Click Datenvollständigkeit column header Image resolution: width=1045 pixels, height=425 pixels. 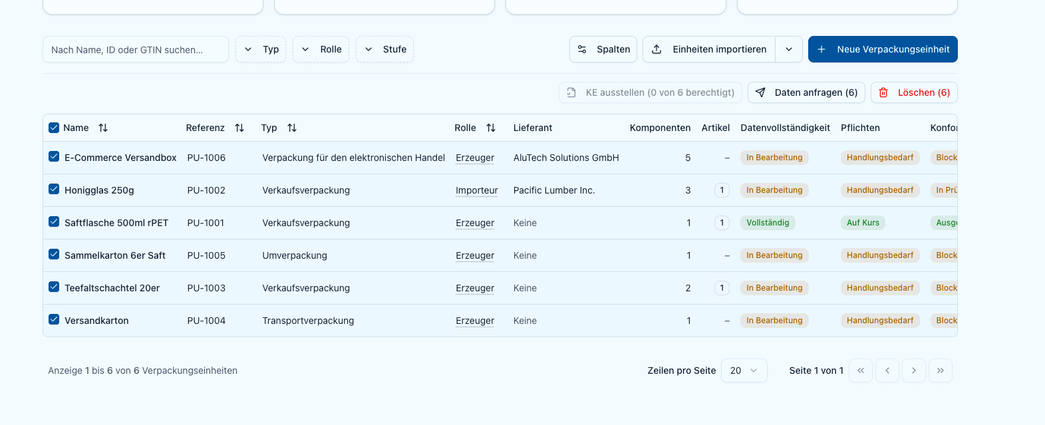click(785, 128)
